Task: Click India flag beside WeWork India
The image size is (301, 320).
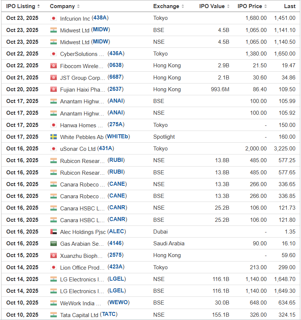Action: [x=54, y=303]
